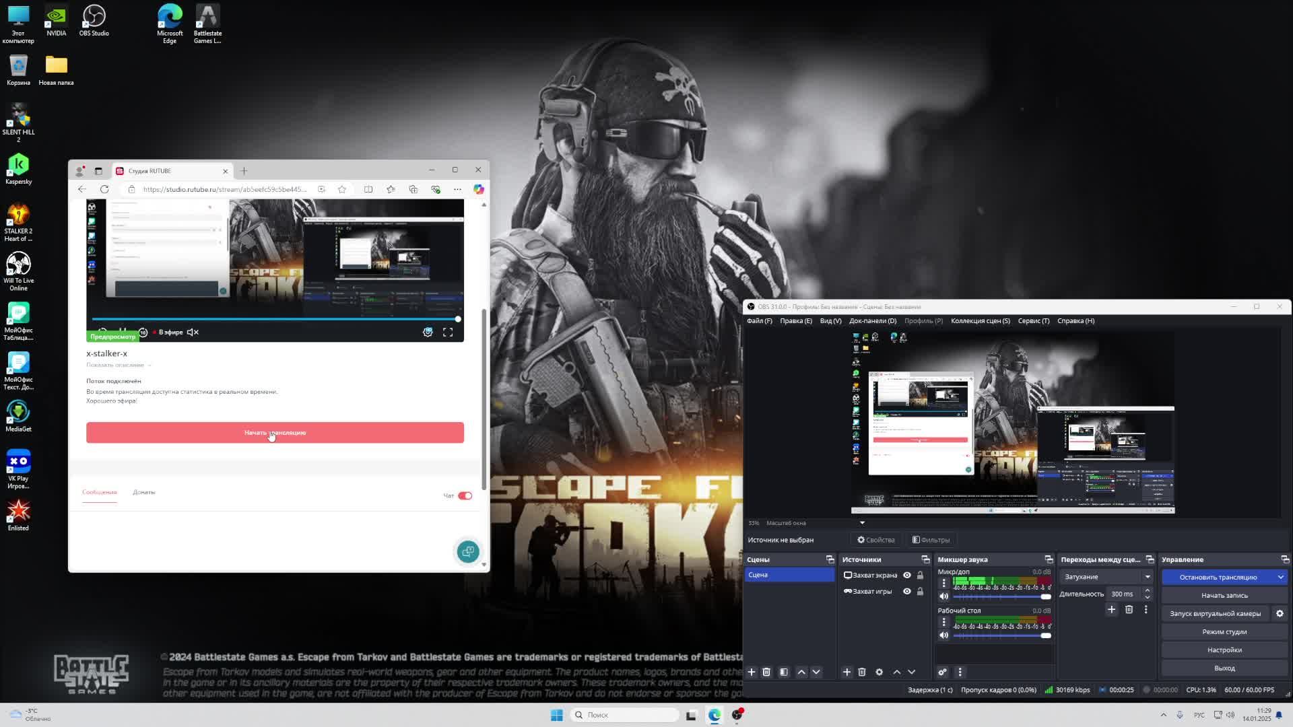
Task: Open the Вид menu in OBS
Action: click(x=830, y=321)
